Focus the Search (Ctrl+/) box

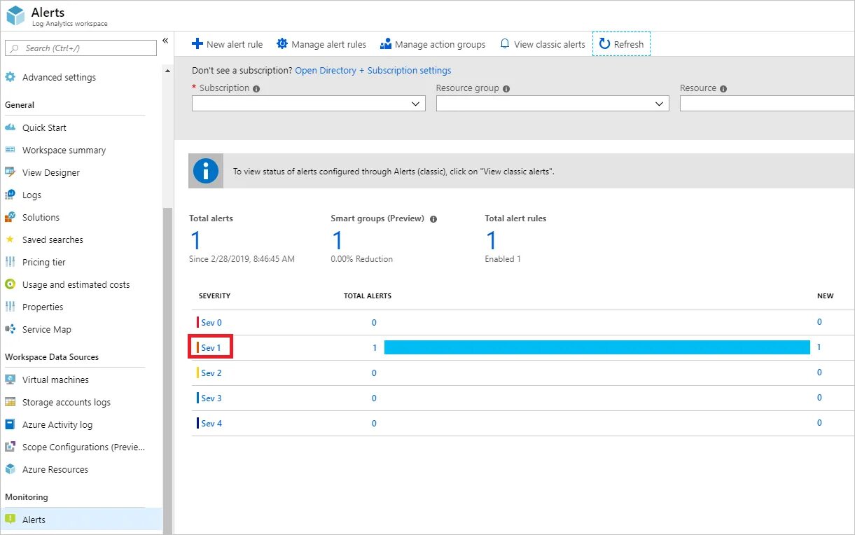81,48
